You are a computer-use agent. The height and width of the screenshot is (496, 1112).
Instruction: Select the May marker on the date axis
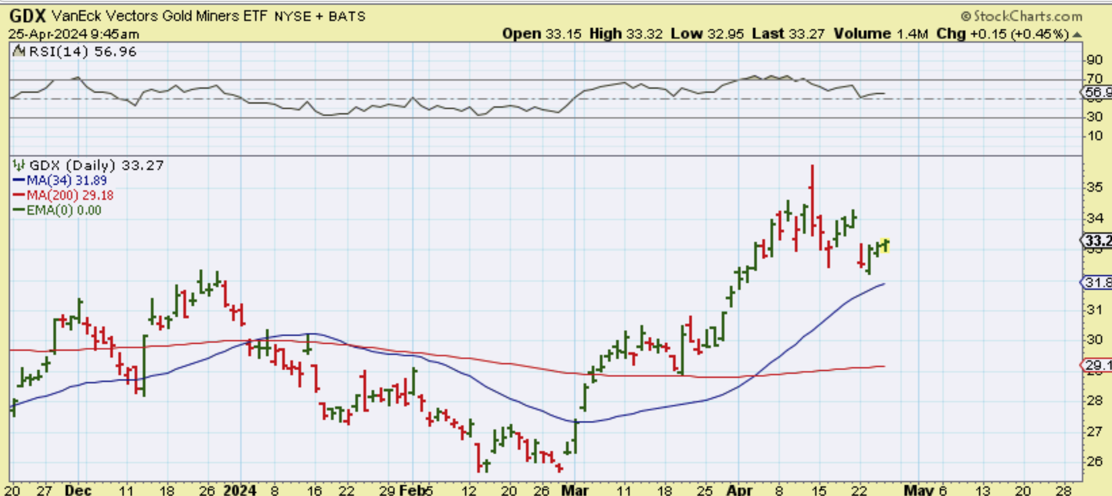pos(919,490)
